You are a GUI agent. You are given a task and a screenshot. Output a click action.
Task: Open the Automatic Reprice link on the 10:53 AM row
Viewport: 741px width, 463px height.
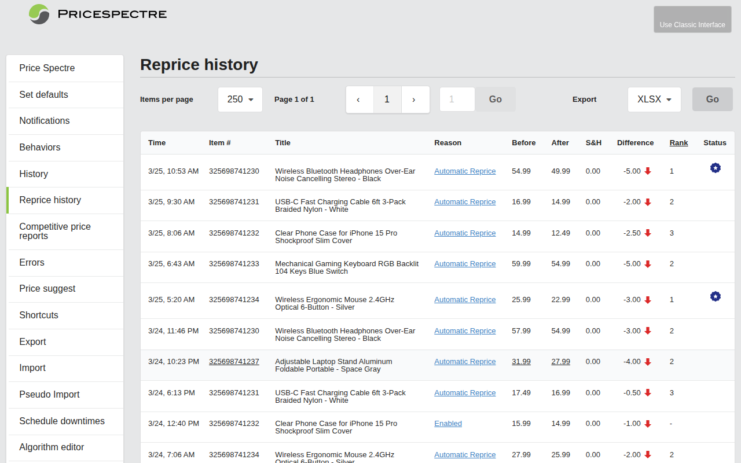point(465,171)
